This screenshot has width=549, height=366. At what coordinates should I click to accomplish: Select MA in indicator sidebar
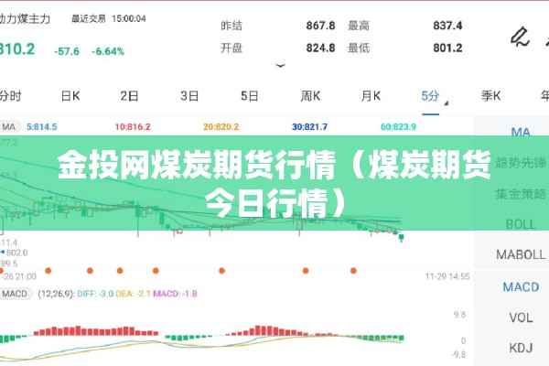coord(521,132)
